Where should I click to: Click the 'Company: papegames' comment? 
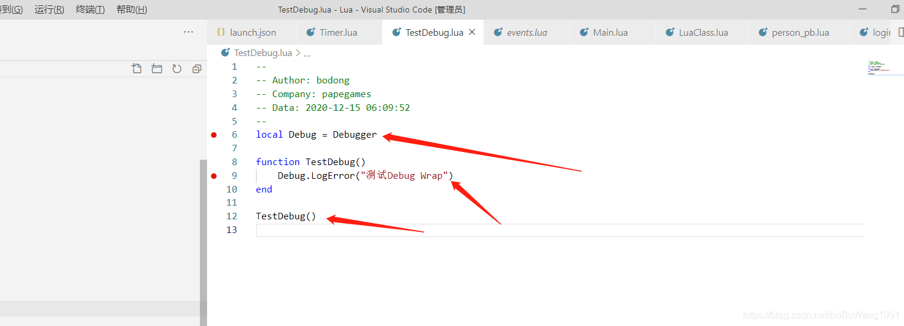pos(313,94)
